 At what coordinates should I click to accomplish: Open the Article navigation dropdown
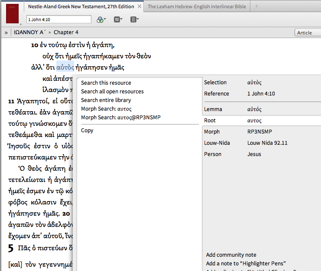307,33
